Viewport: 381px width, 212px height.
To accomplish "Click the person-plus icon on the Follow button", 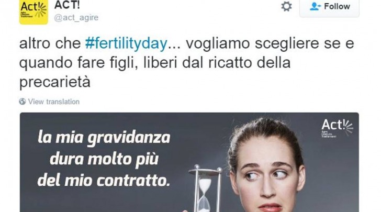I will (x=315, y=6).
